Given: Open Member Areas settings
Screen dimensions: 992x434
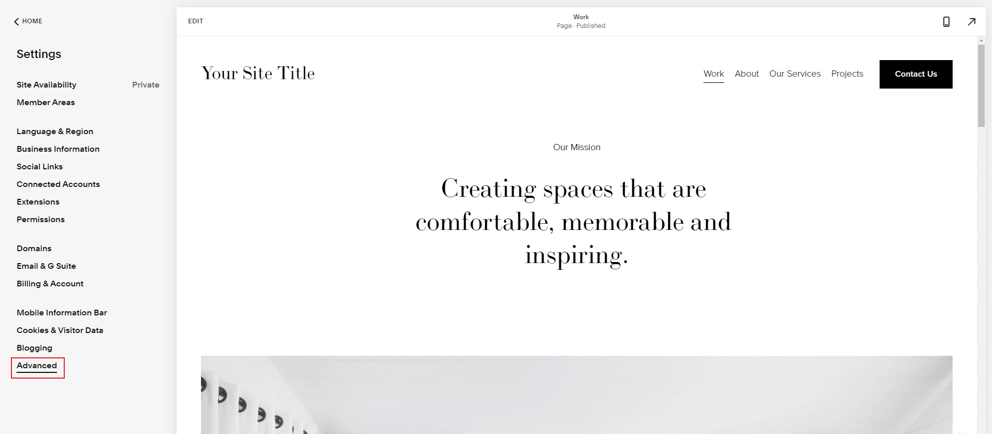Looking at the screenshot, I should pos(46,103).
